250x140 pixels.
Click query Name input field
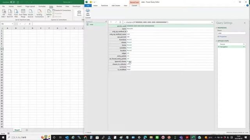[x=232, y=33]
